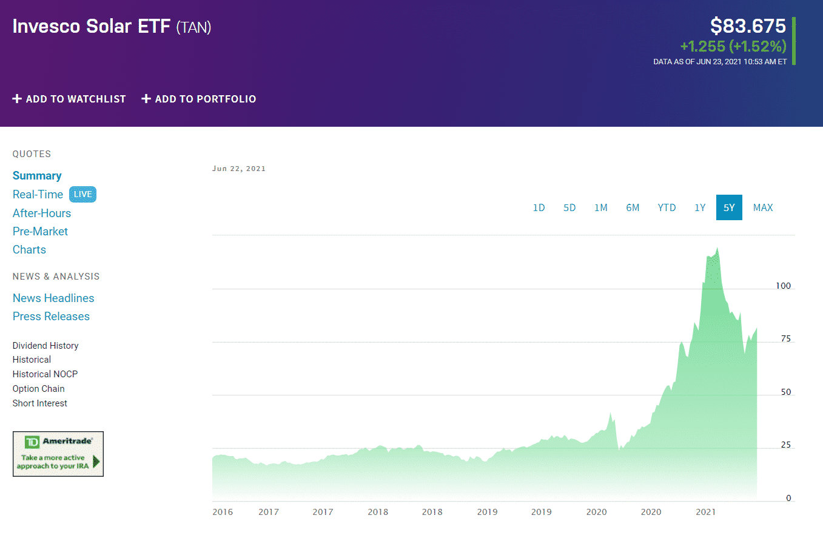Click the (TAN) ticker symbol

coord(193,27)
